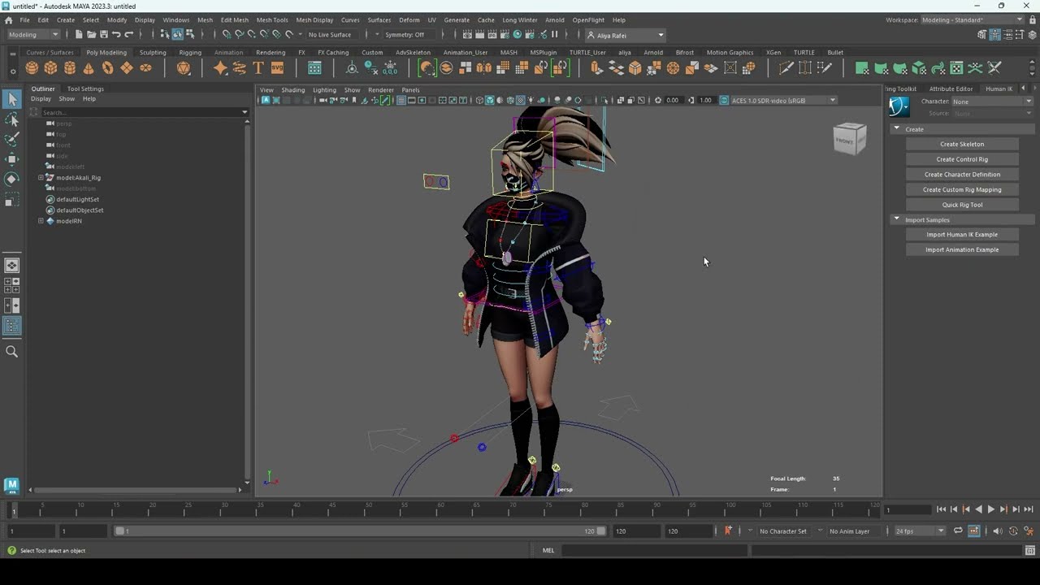Toggle the HumanIK sidebar icon at top right
The image size is (1040, 585).
pyautogui.click(x=995, y=34)
